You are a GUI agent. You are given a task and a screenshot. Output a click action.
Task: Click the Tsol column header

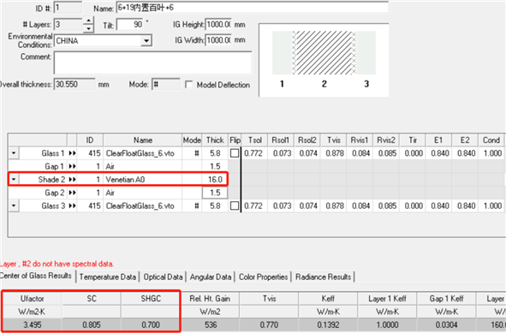click(254, 140)
